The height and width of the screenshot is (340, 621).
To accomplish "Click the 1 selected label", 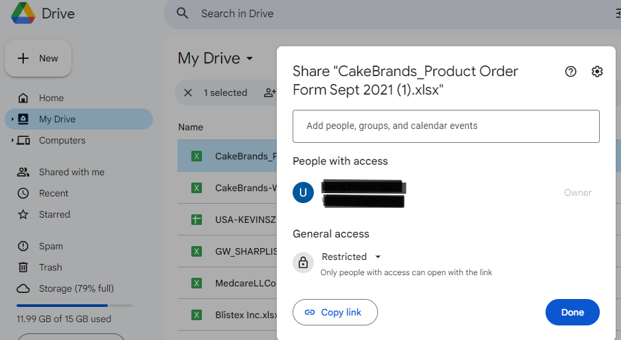I will [x=225, y=93].
